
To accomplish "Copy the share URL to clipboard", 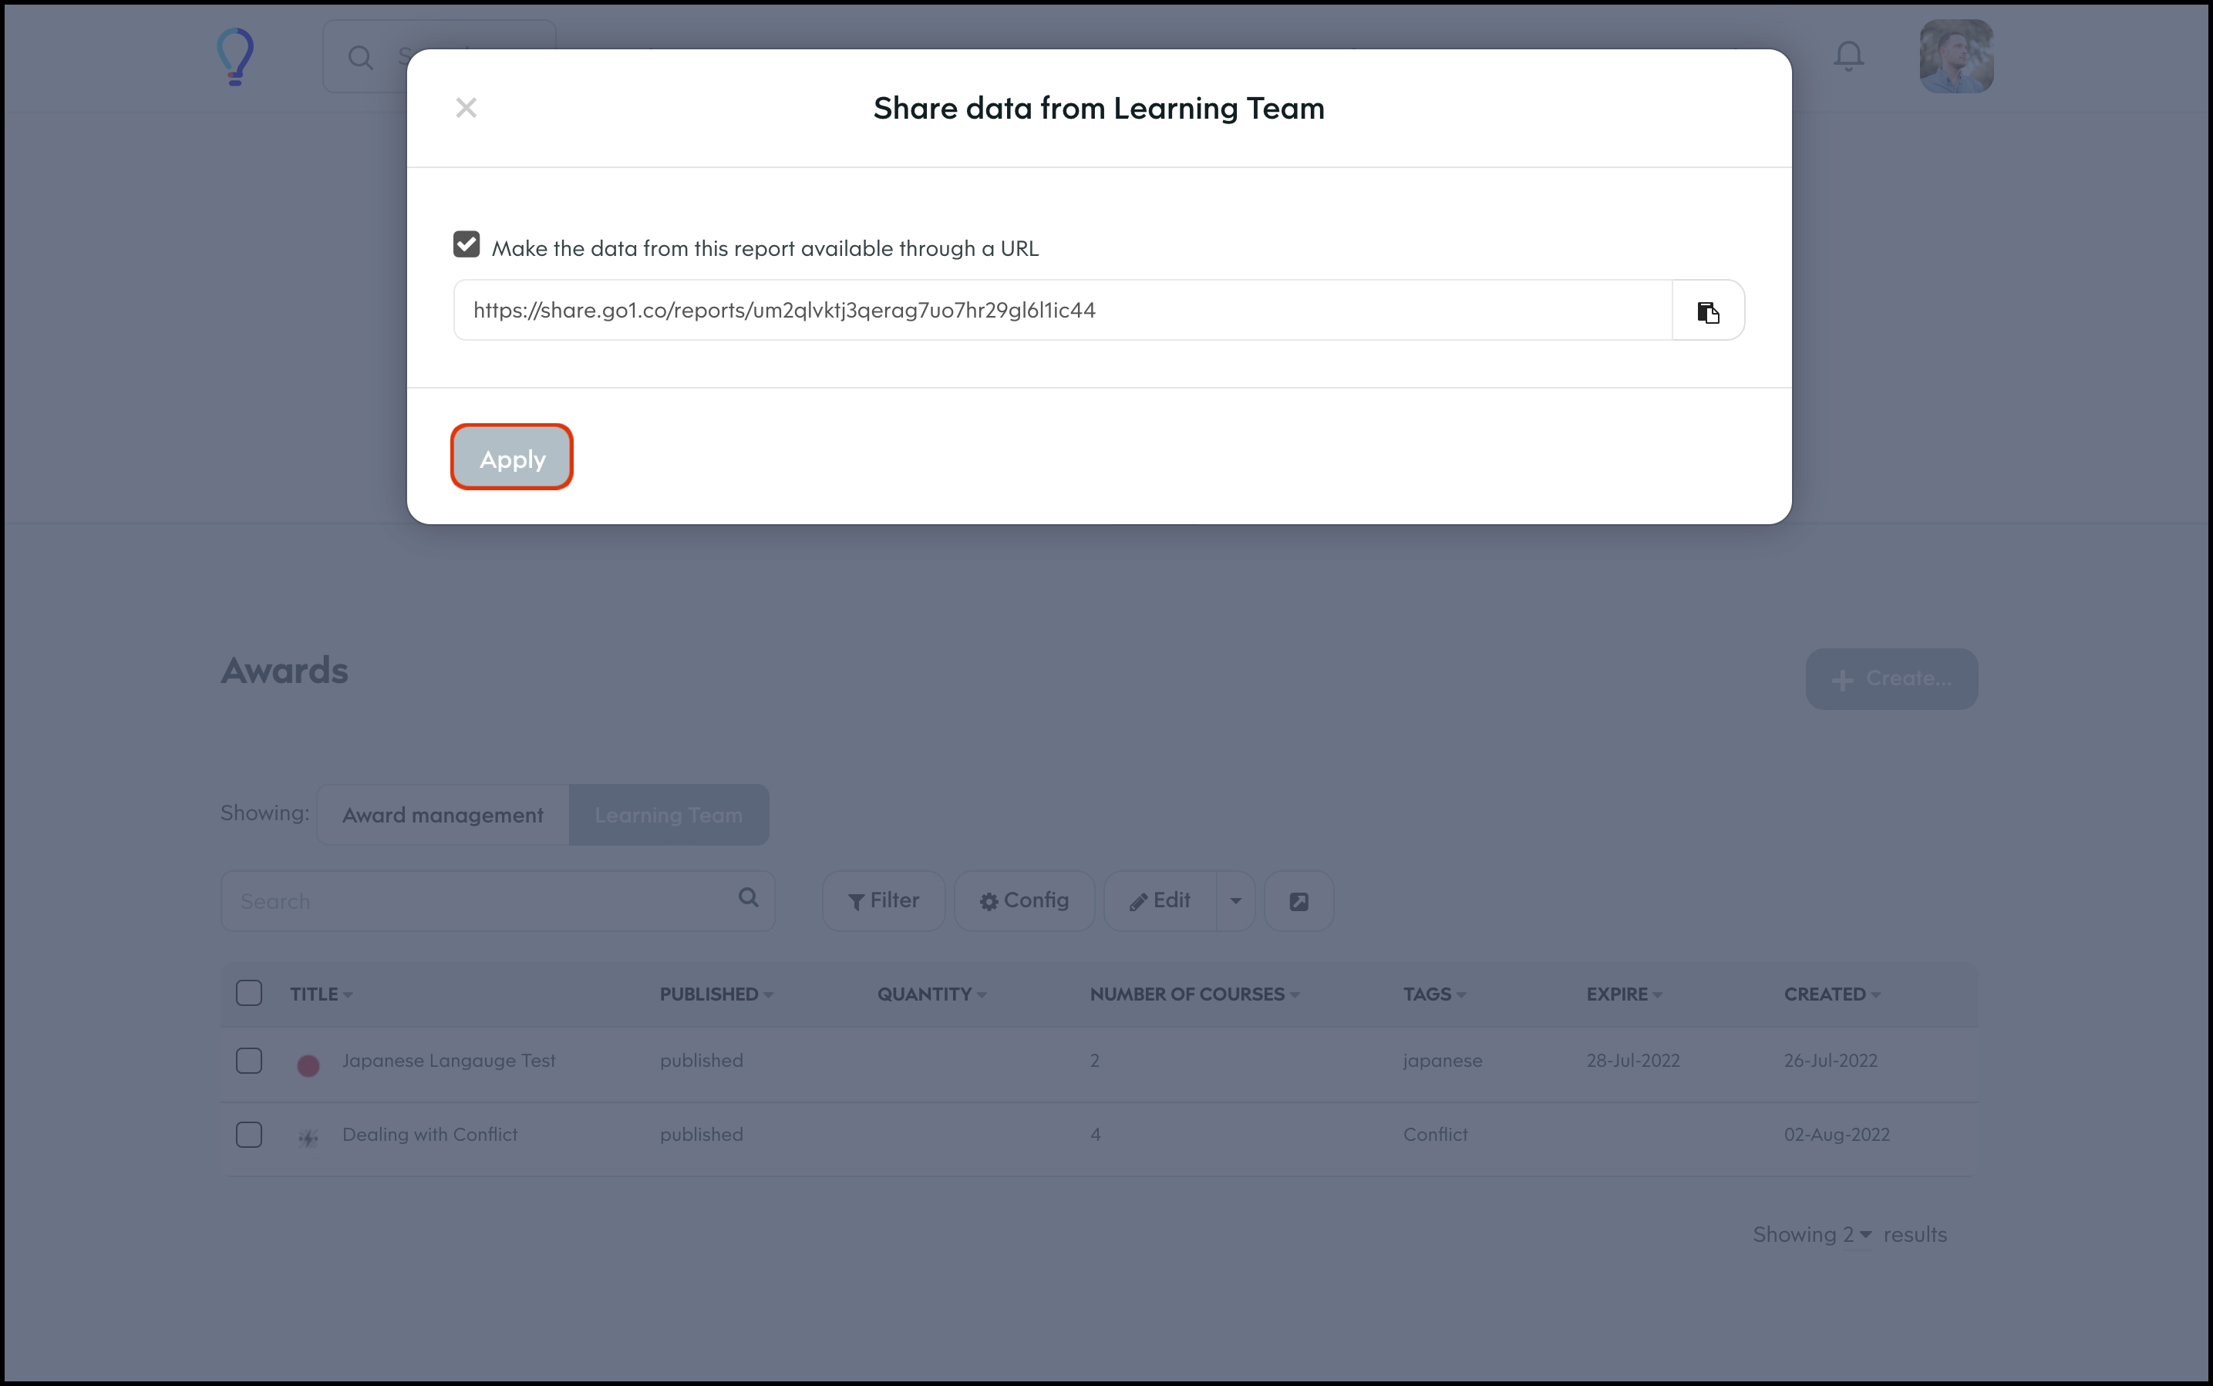I will click(x=1707, y=311).
